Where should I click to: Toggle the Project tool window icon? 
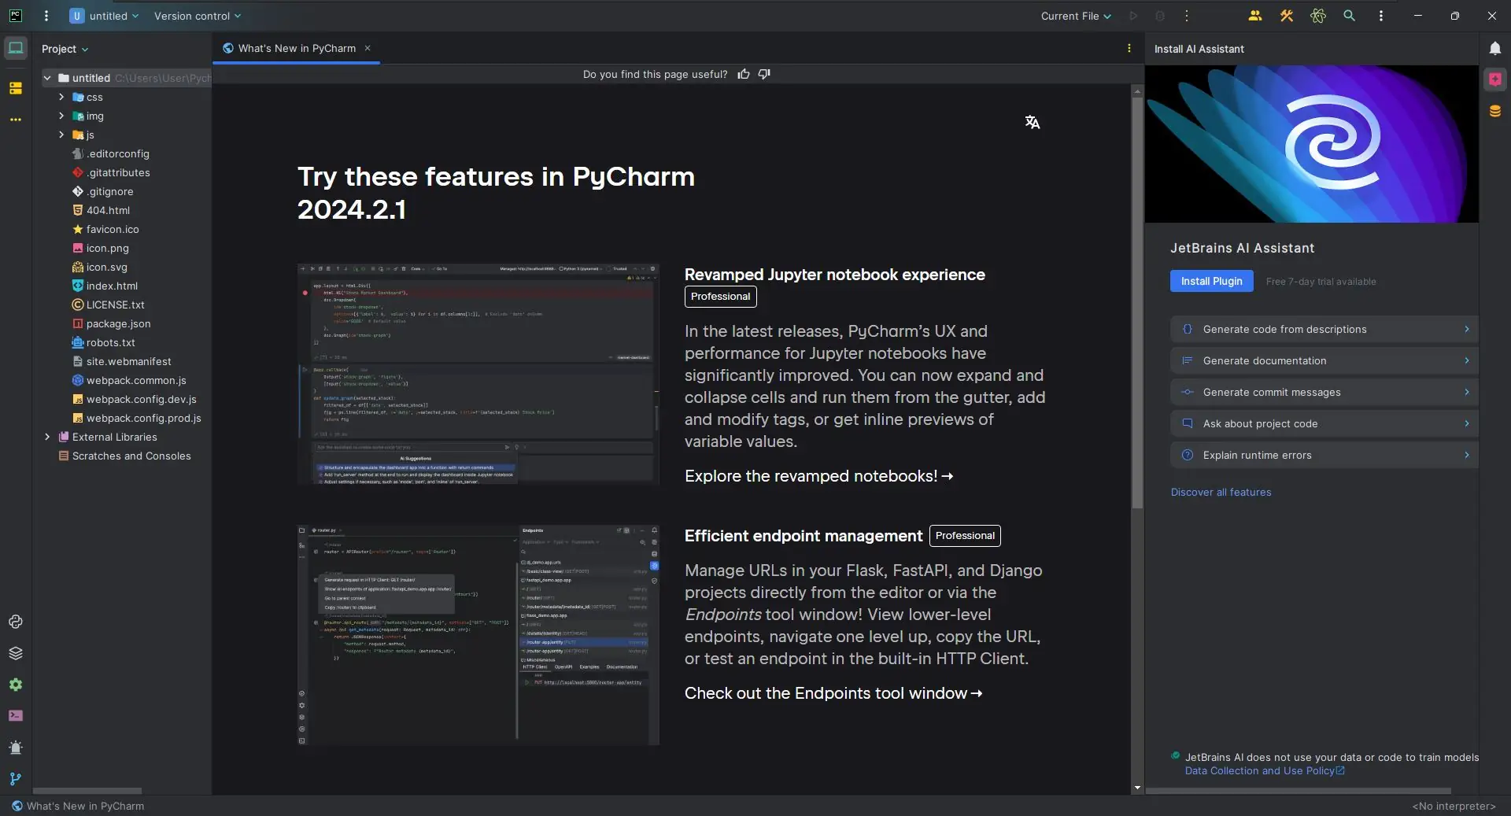tap(16, 49)
